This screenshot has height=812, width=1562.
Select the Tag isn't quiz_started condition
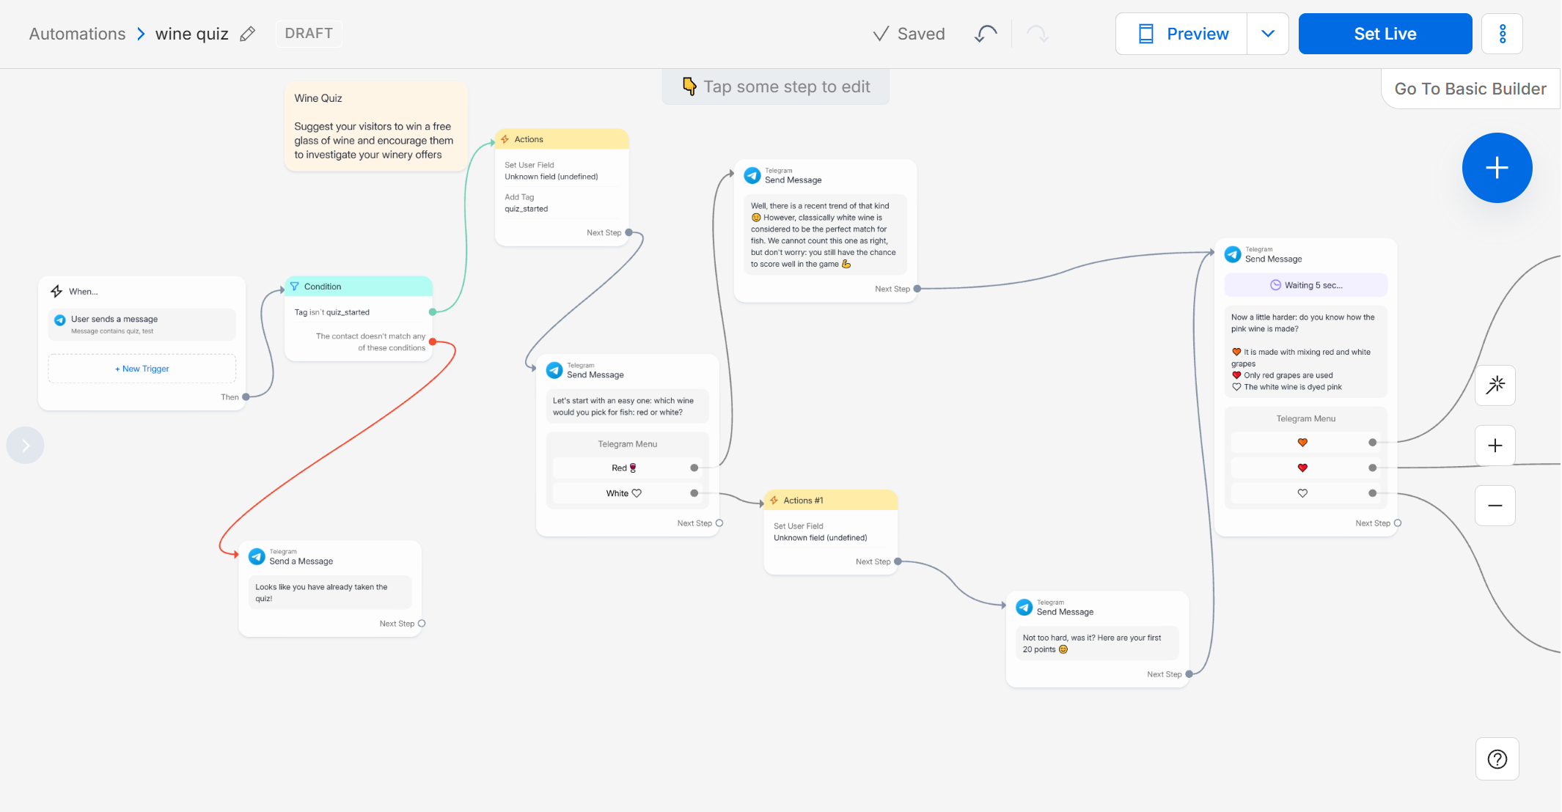pos(359,312)
